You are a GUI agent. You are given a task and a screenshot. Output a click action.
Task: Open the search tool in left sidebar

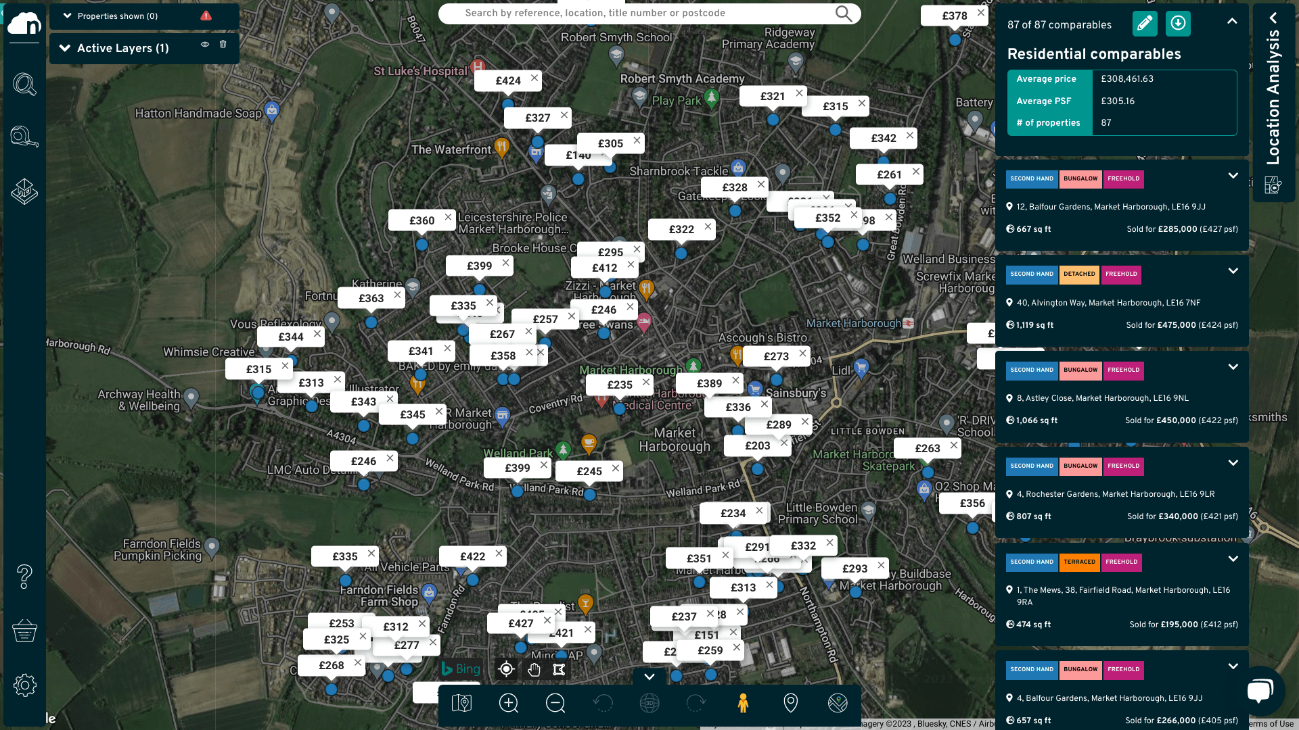pos(24,84)
